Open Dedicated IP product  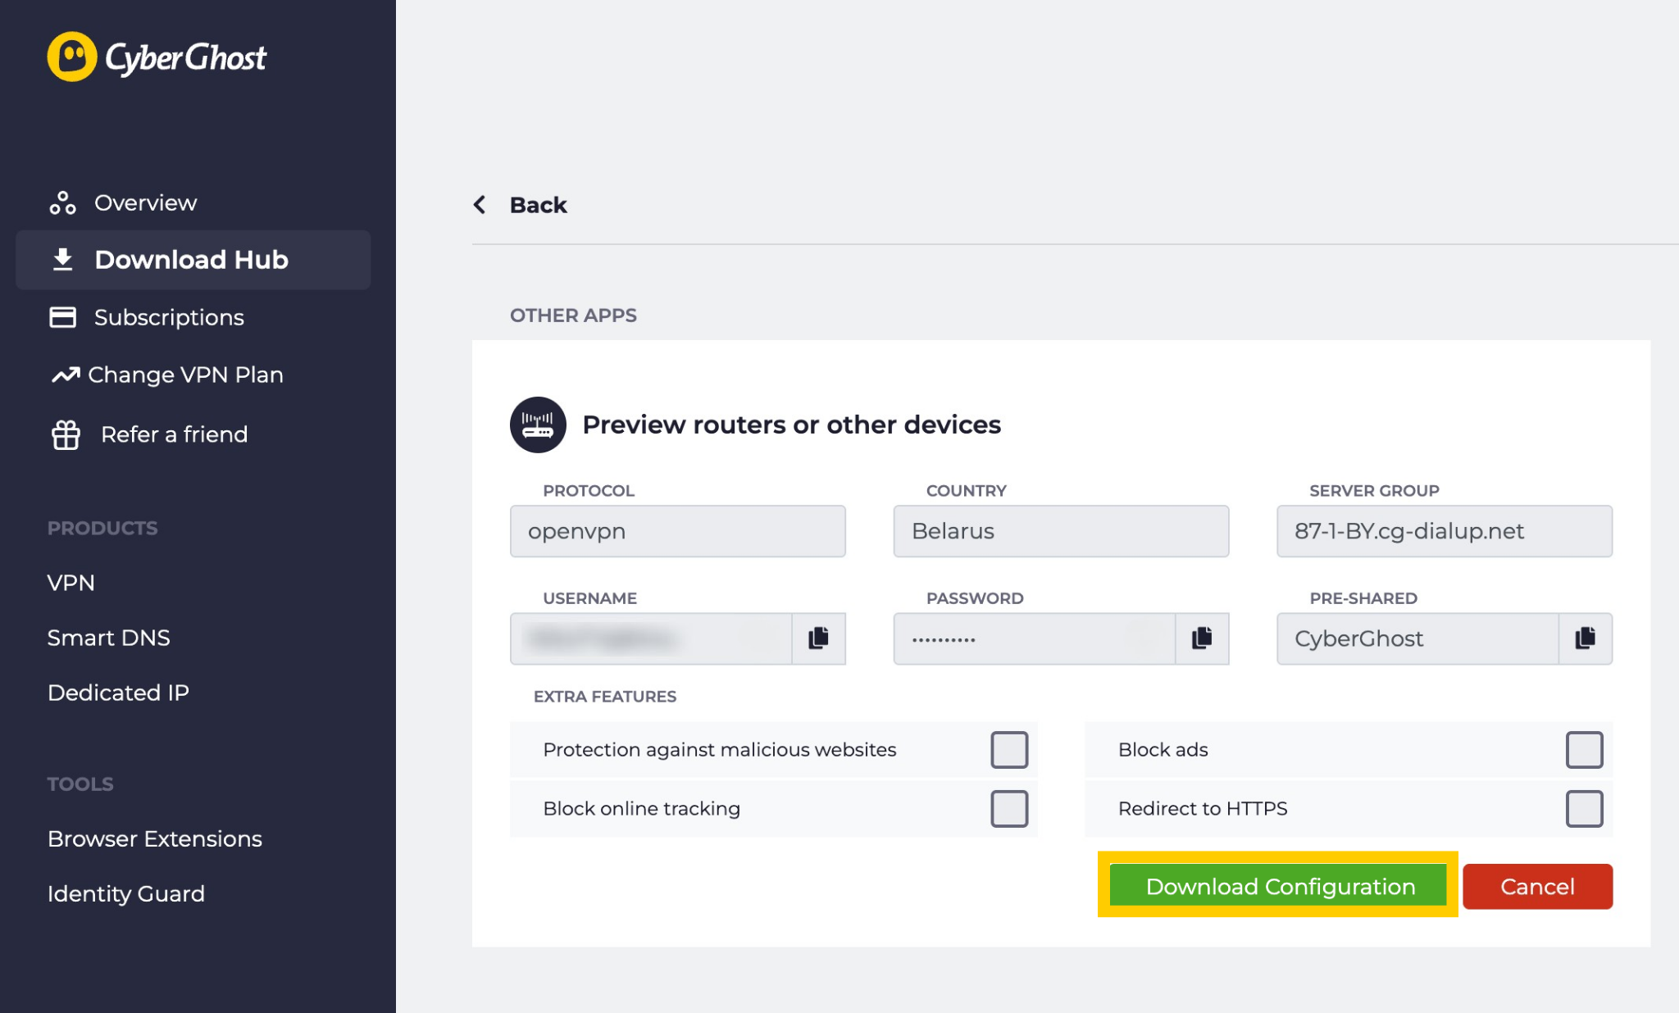118,693
